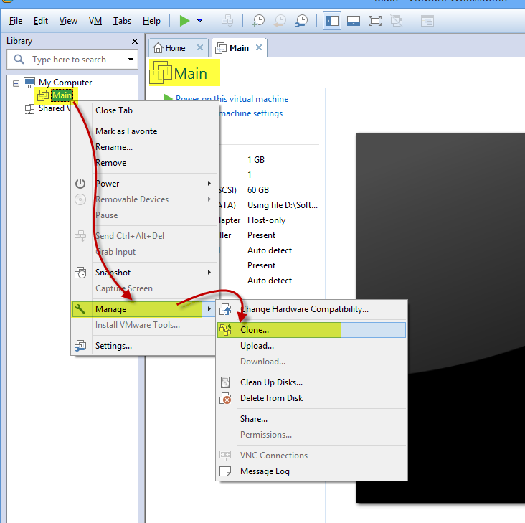Click the console view toolbar icon
The image size is (525, 523).
[427, 21]
